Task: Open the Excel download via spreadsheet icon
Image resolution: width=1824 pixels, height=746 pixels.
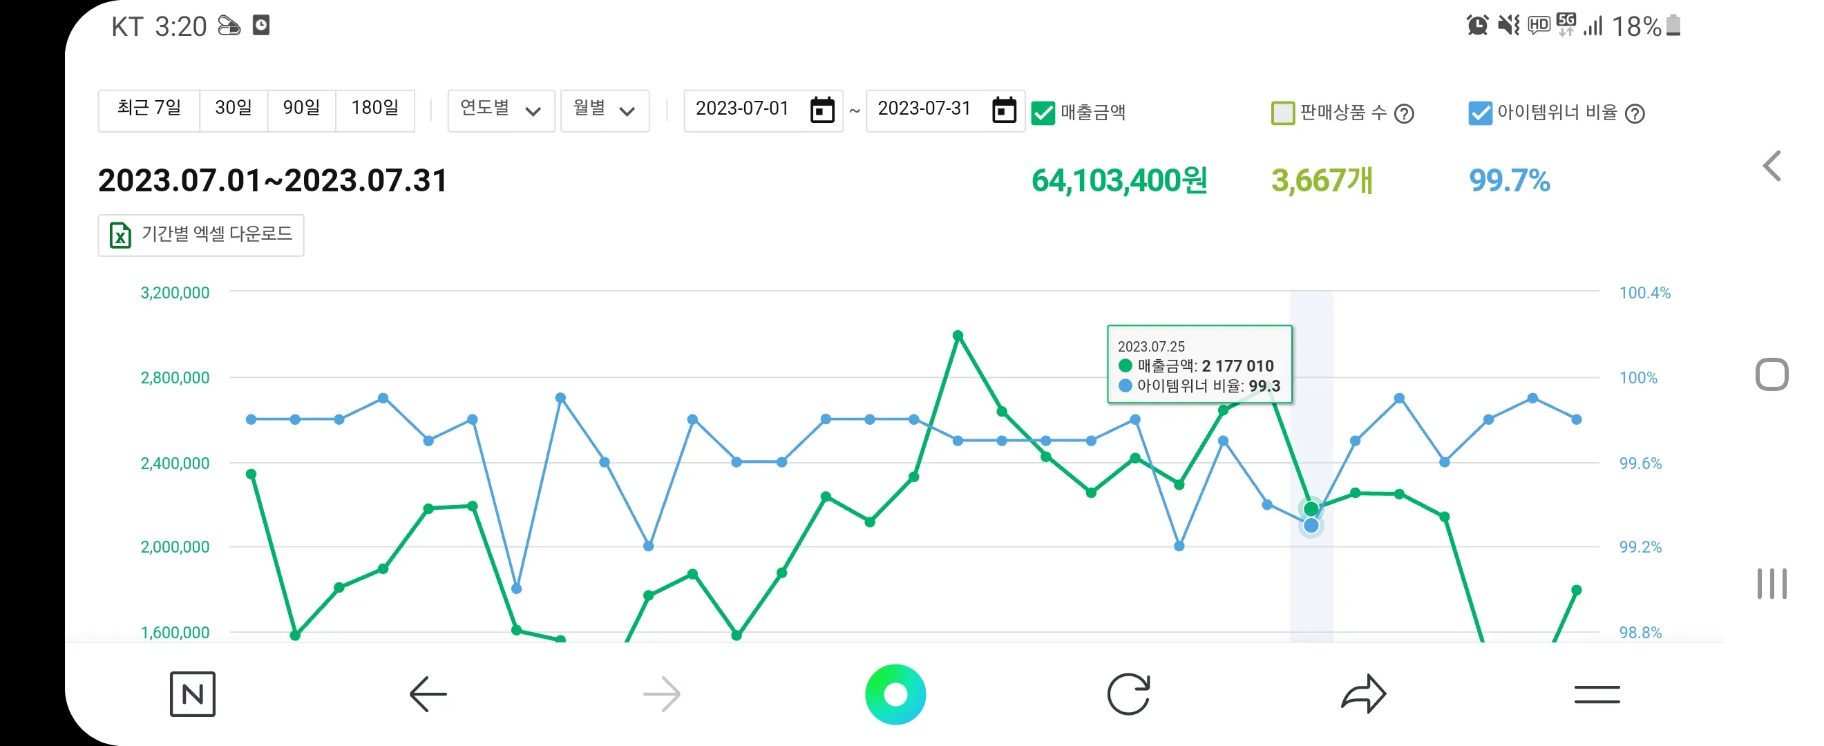Action: pos(120,235)
